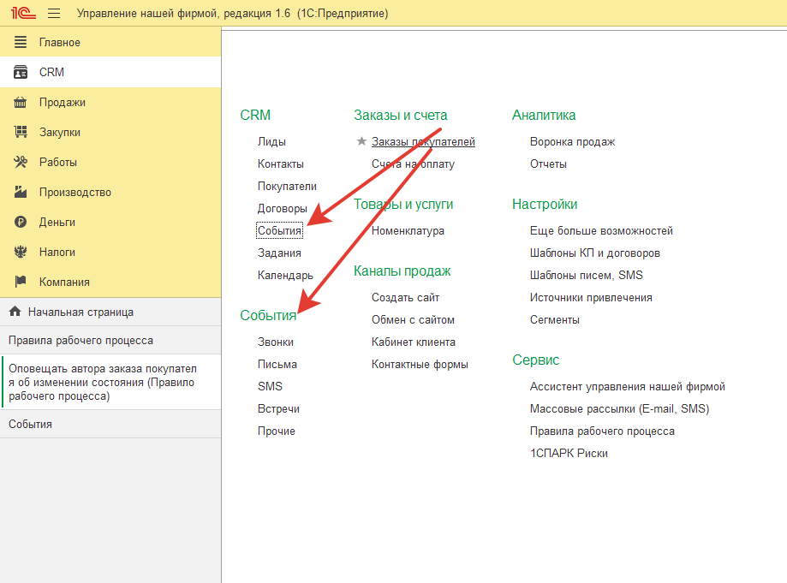Image resolution: width=787 pixels, height=583 pixels.
Task: Click the Деньги ruble coin icon
Action: [20, 222]
